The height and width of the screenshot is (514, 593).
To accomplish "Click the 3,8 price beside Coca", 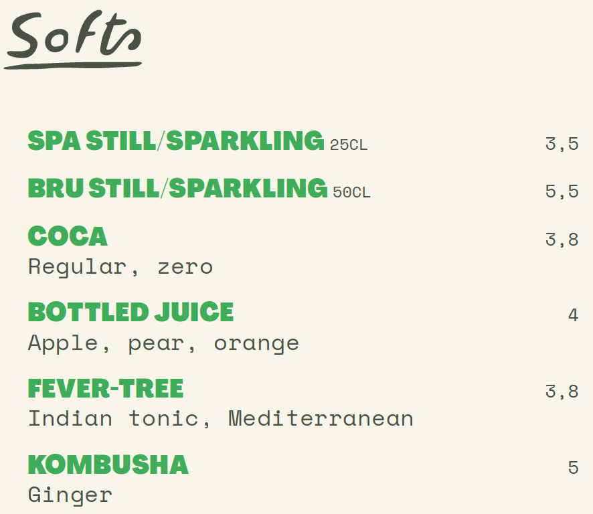I will coord(562,240).
